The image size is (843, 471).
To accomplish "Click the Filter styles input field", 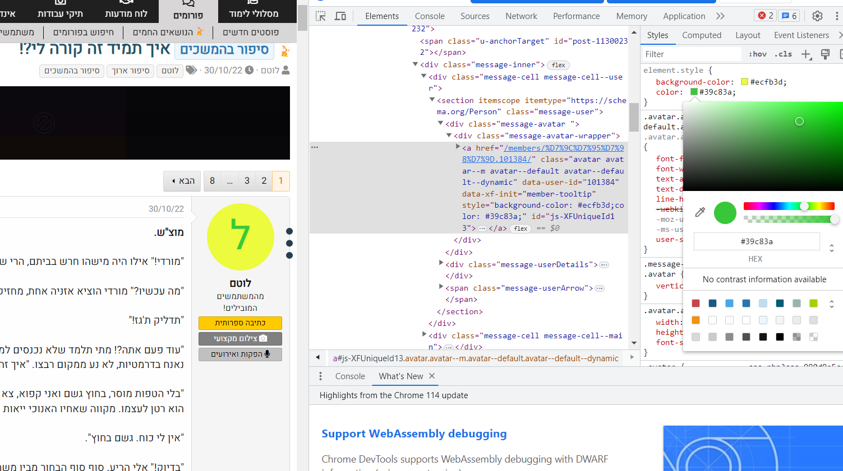I will pos(692,54).
